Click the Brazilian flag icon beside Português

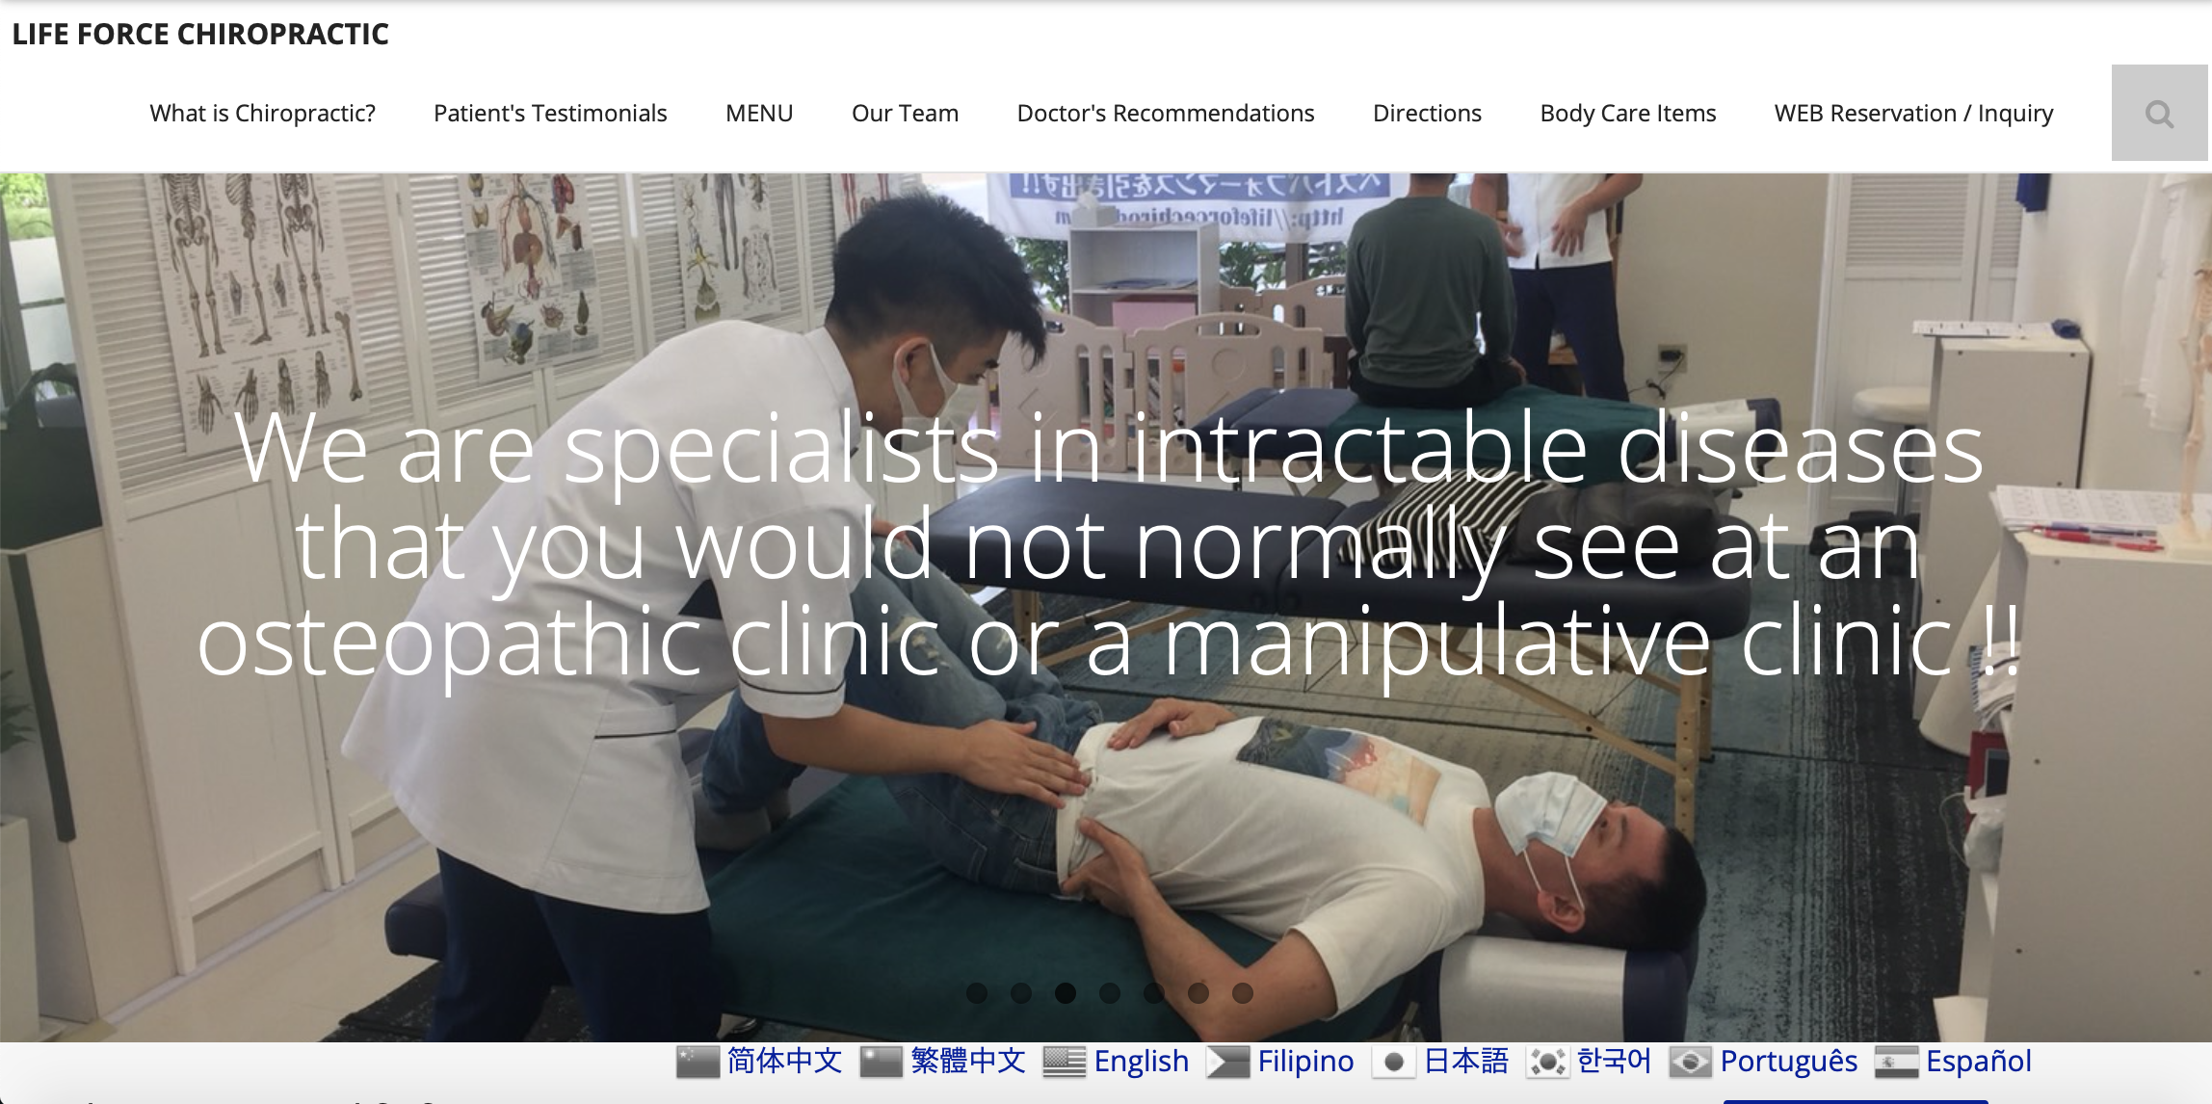(x=1691, y=1062)
